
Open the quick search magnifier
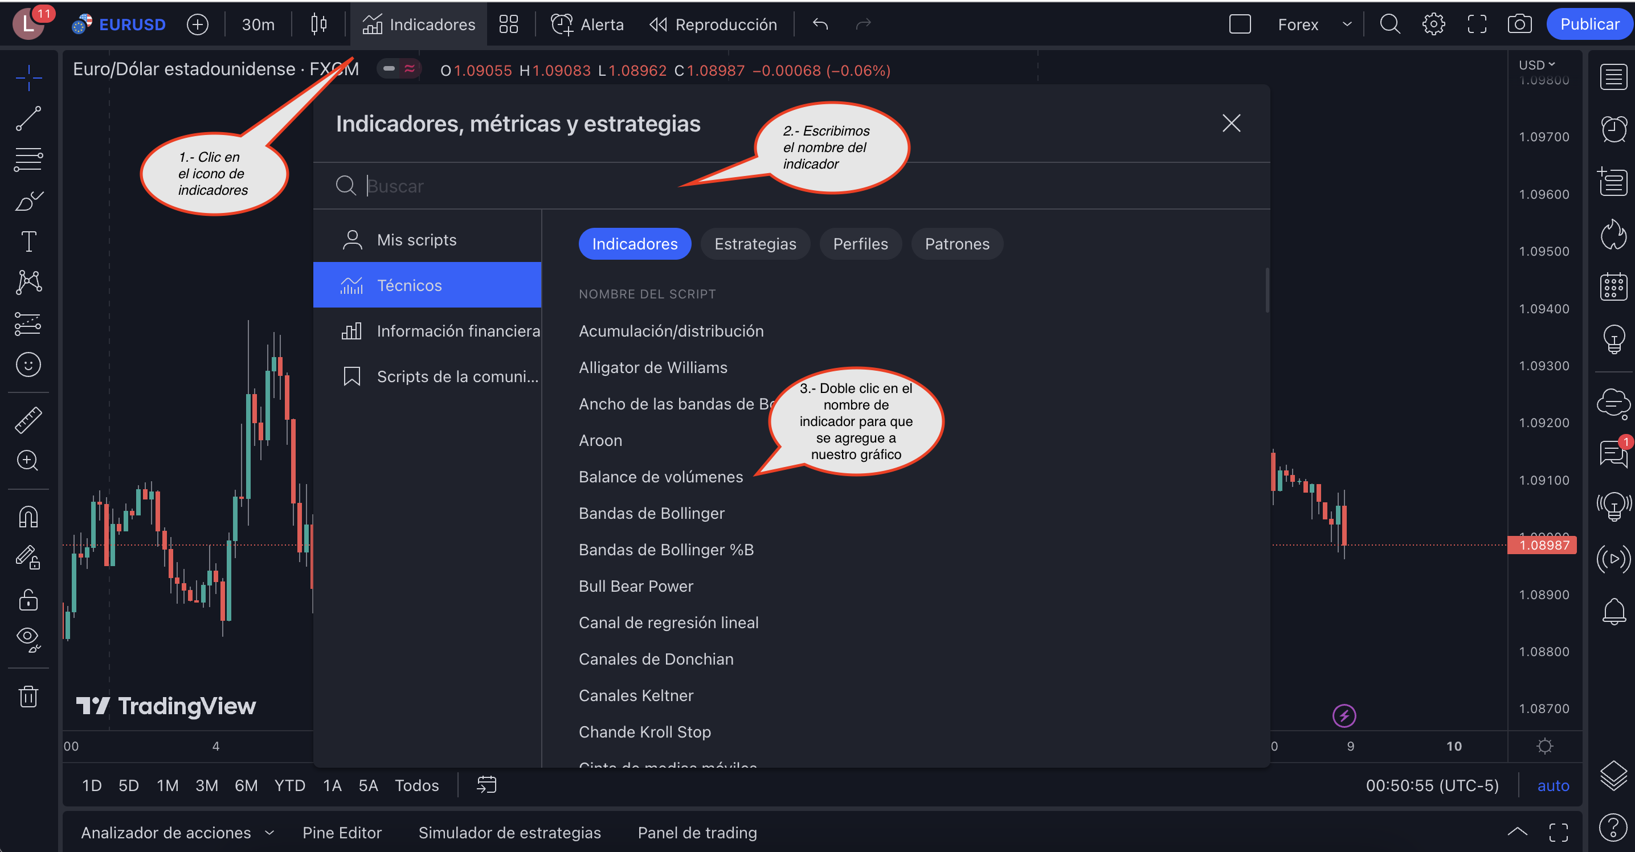point(1389,24)
